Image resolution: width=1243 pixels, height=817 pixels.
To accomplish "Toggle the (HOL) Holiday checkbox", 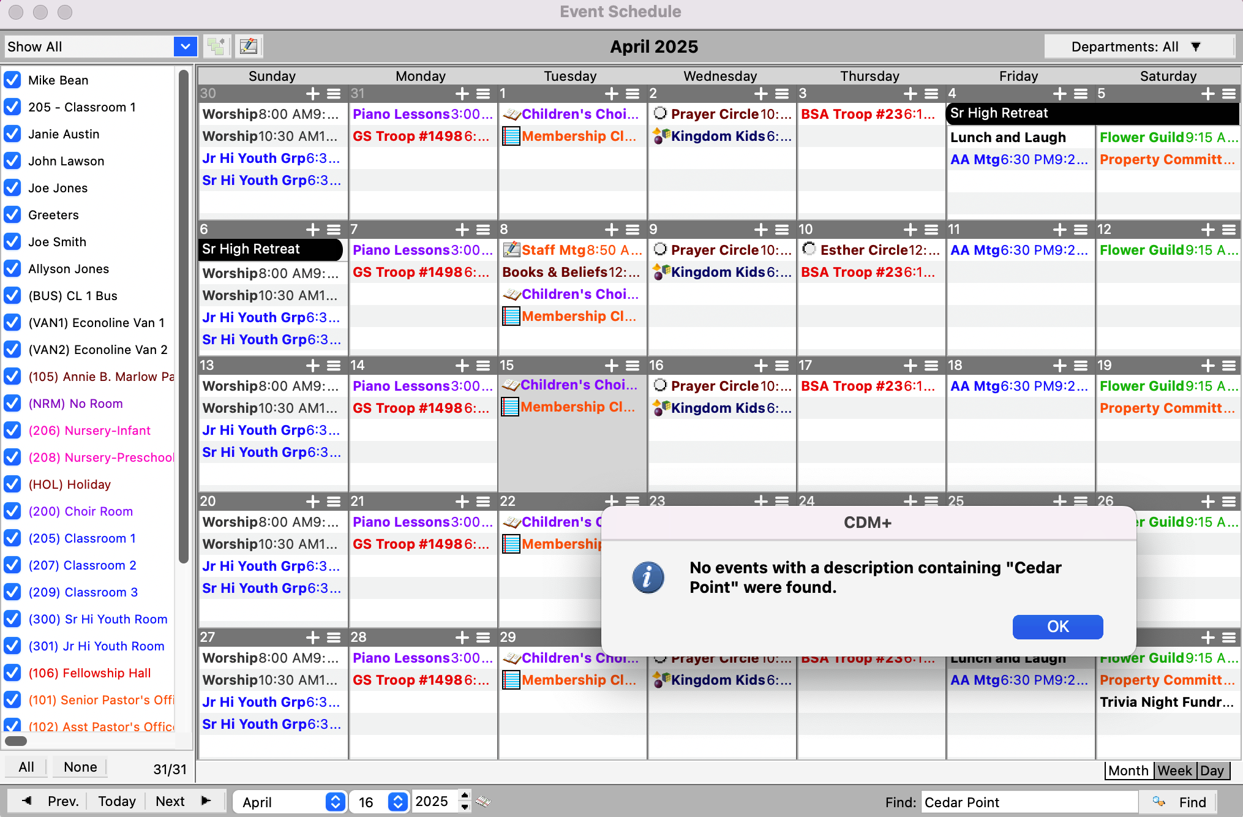I will [13, 484].
